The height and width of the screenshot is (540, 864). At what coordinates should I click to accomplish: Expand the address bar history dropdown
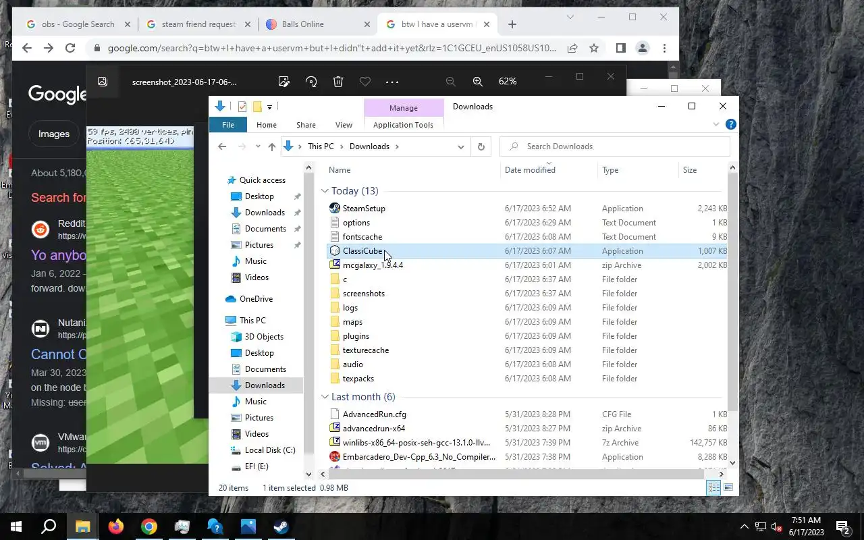pos(461,146)
